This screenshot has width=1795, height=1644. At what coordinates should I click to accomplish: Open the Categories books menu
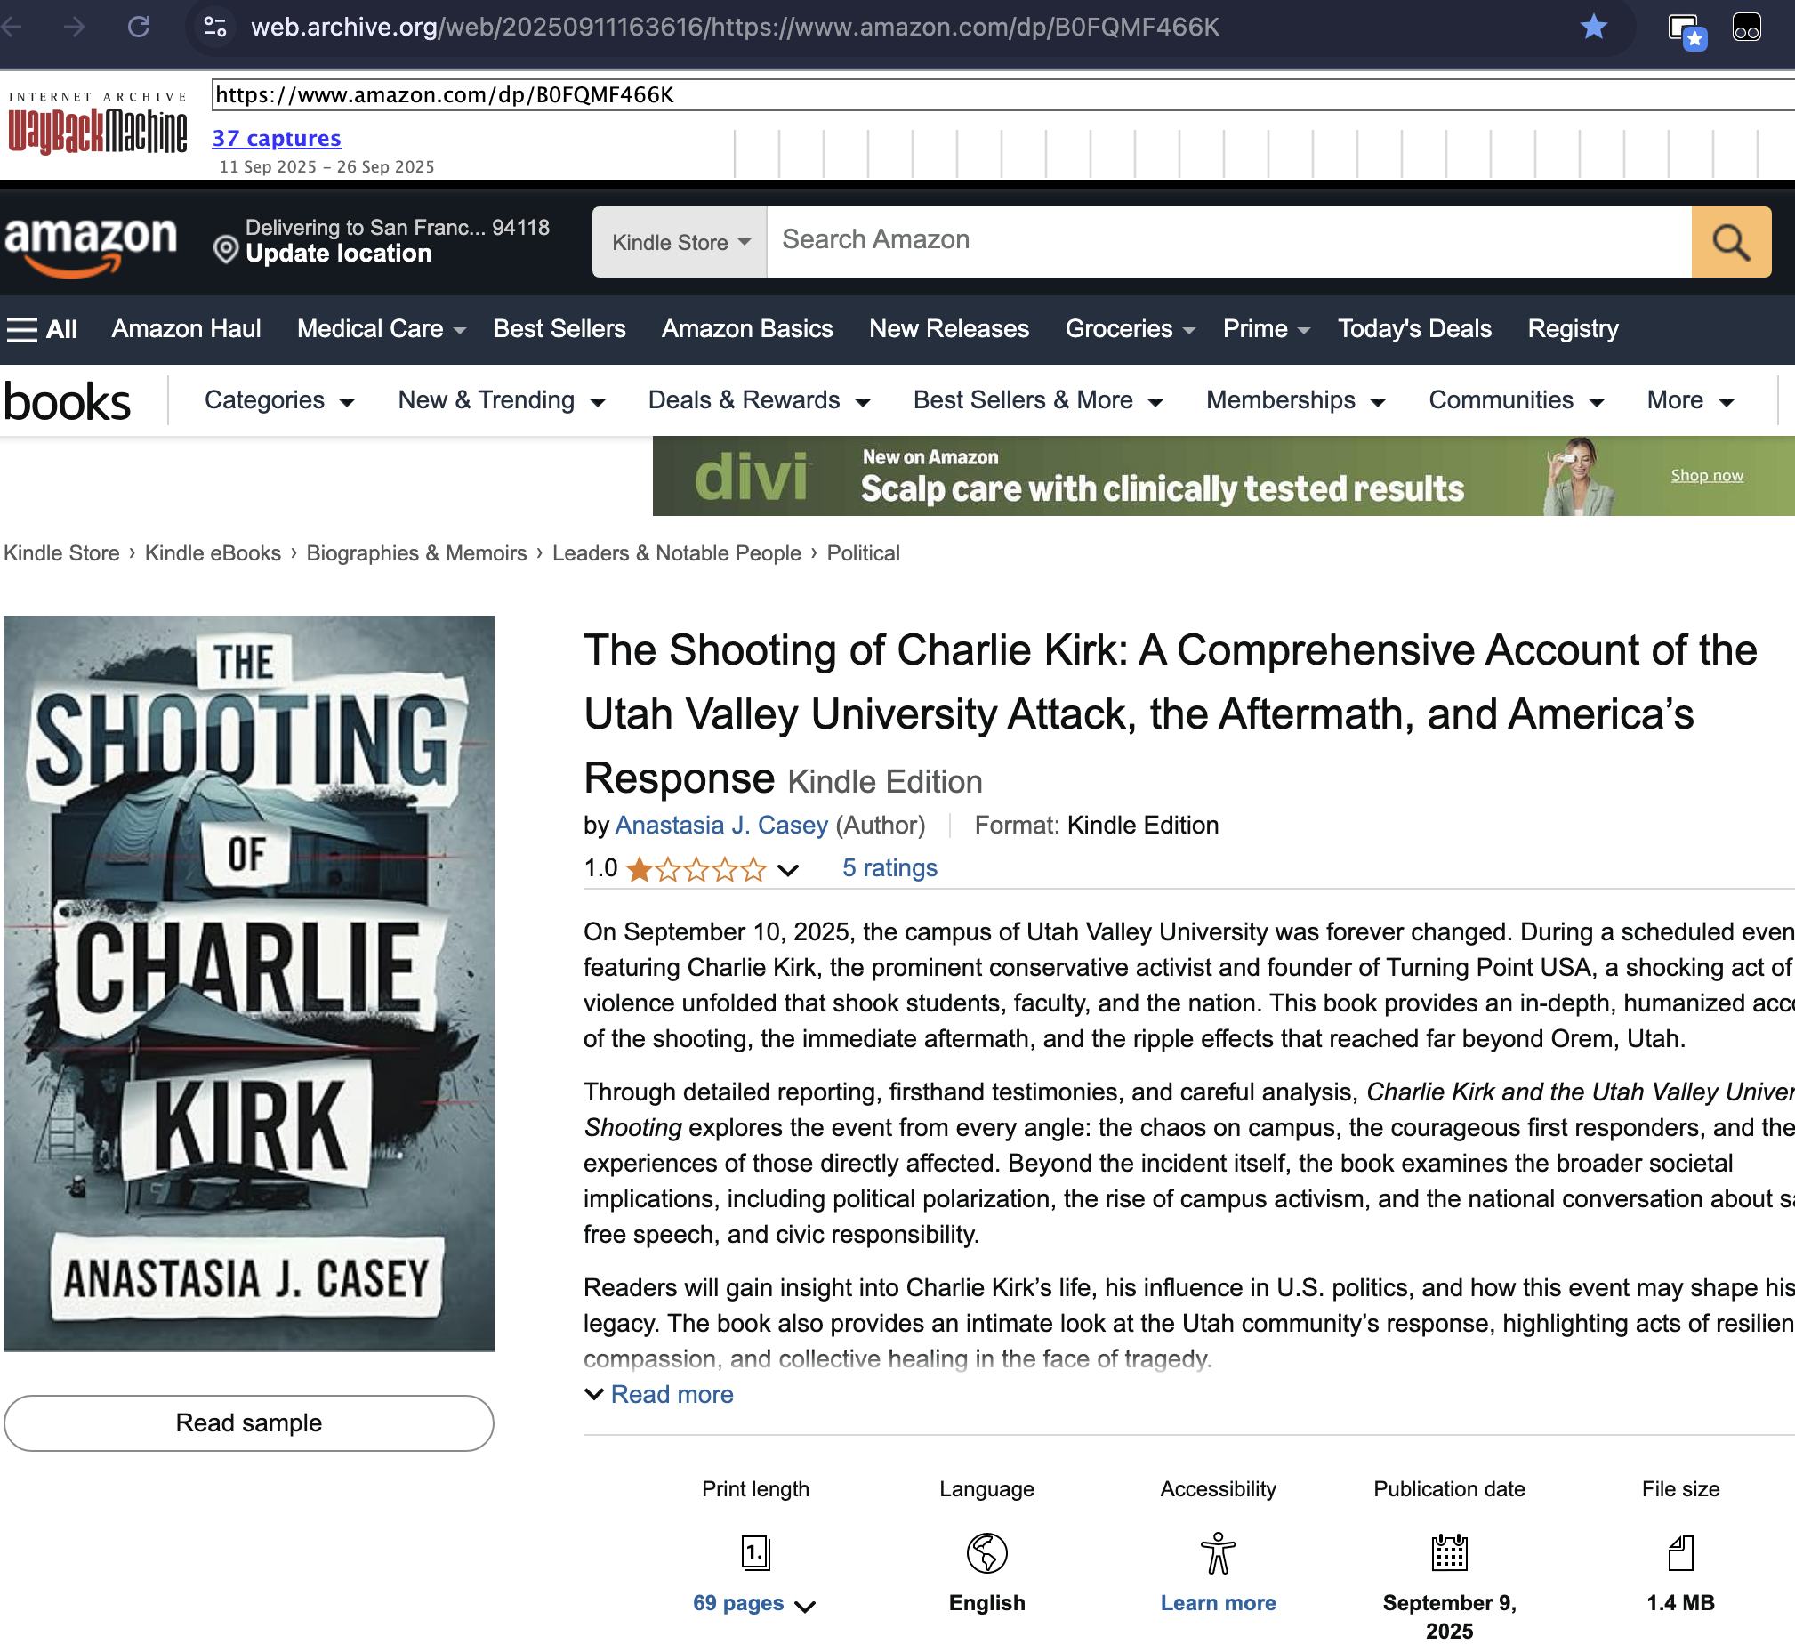point(279,400)
